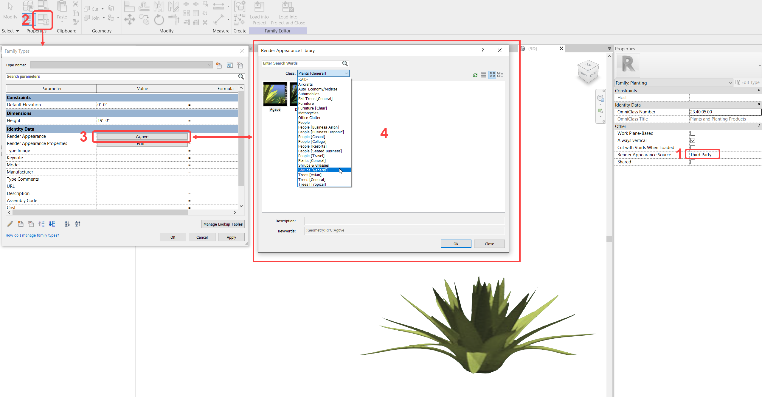The width and height of the screenshot is (762, 397).
Task: Switch Render Appearance Library to list view
Action: point(483,75)
